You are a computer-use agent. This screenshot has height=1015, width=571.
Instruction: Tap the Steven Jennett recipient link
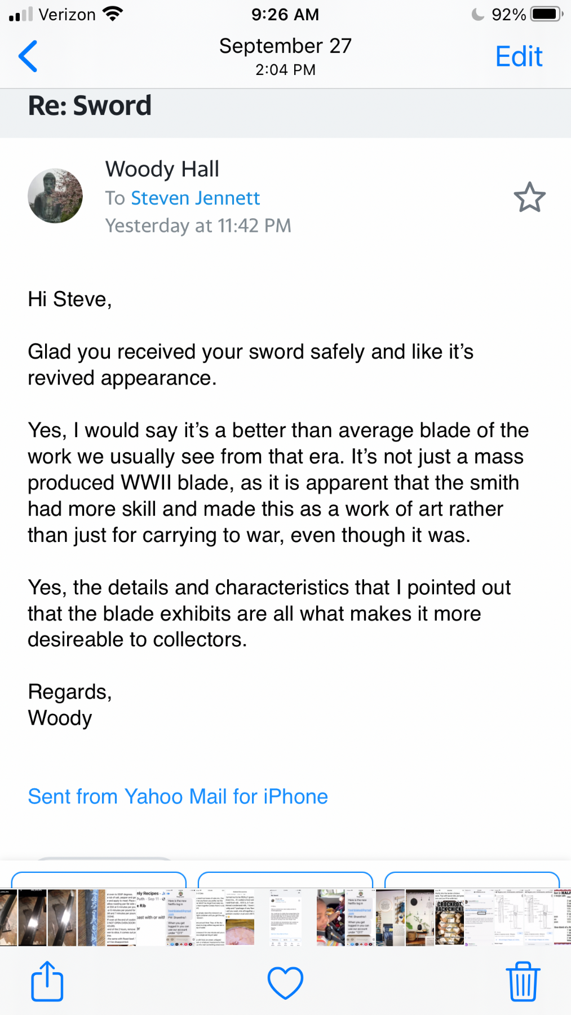click(x=195, y=198)
